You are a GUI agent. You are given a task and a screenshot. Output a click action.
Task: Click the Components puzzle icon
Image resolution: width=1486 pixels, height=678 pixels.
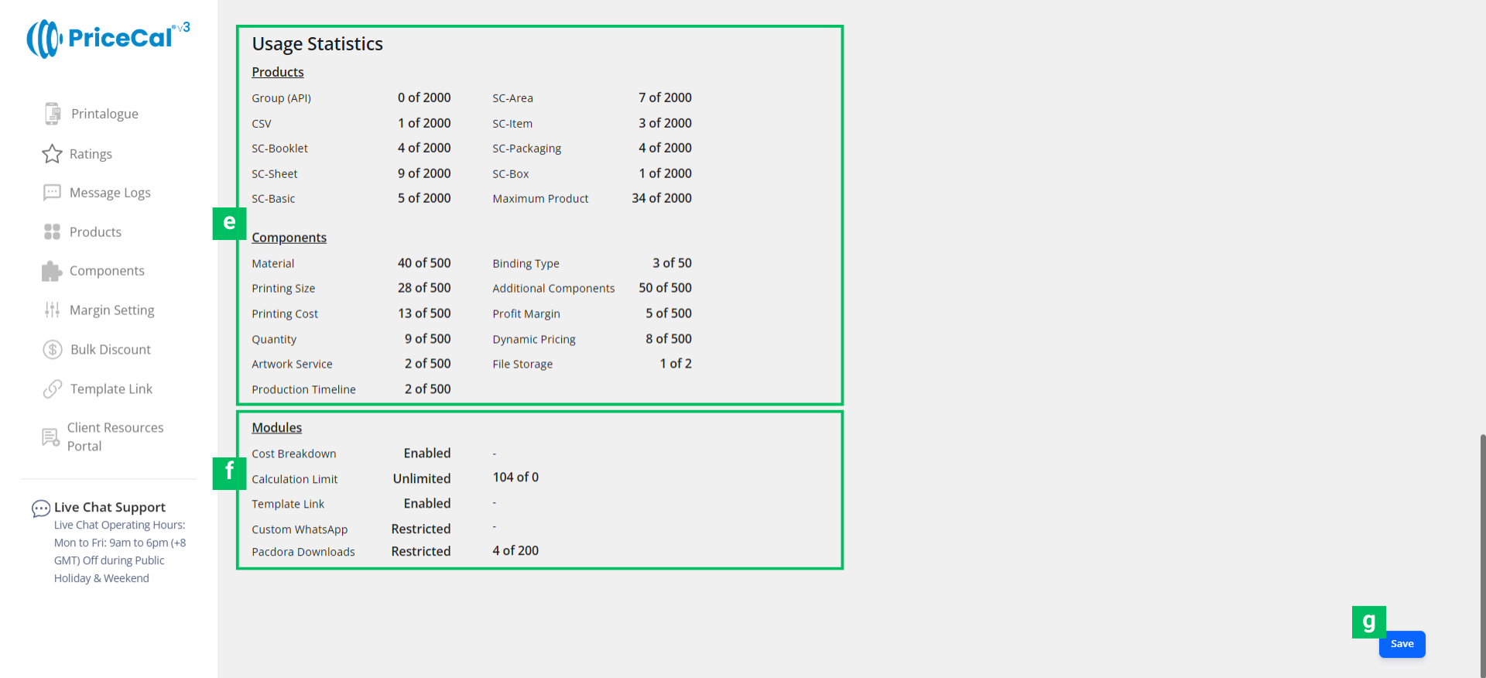[x=52, y=271]
